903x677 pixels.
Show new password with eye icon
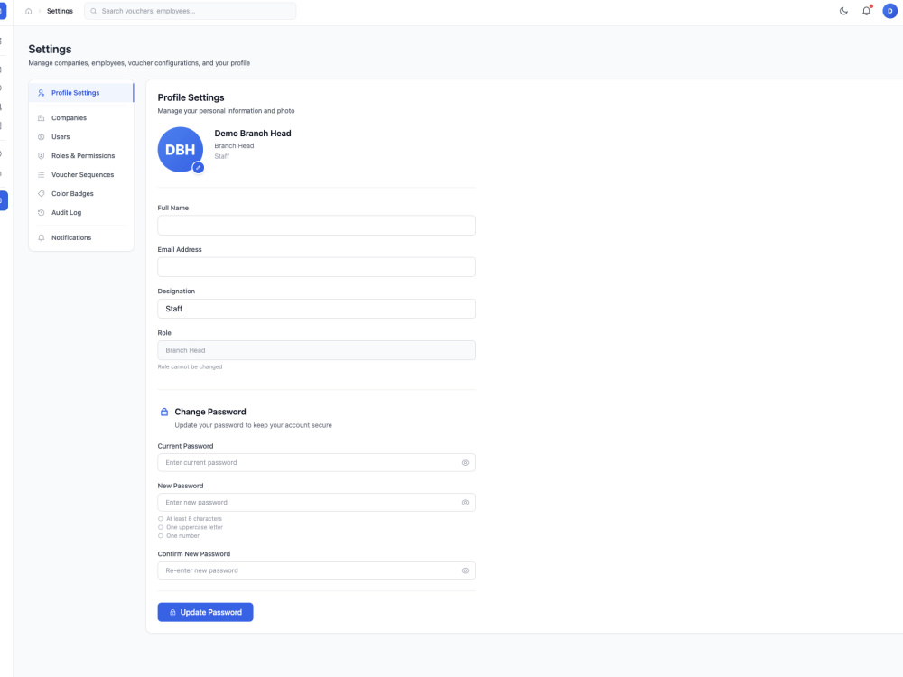click(x=465, y=503)
